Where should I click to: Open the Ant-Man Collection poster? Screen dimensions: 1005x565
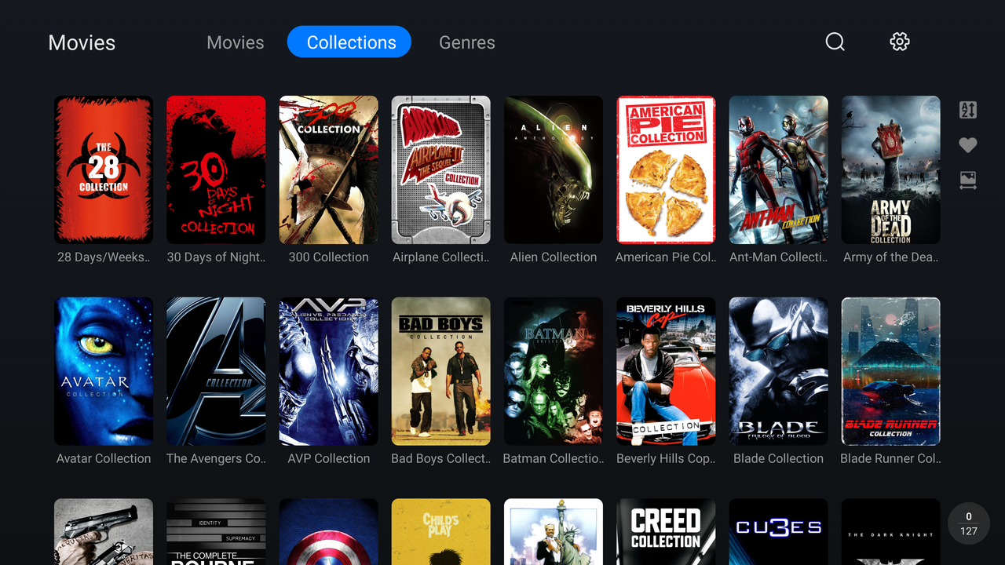779,169
